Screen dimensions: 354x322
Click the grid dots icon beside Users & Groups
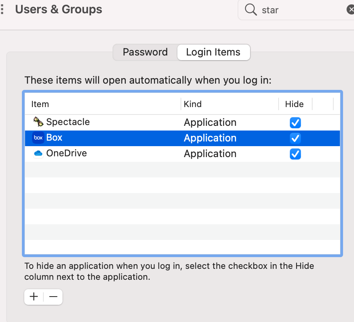pos(2,9)
